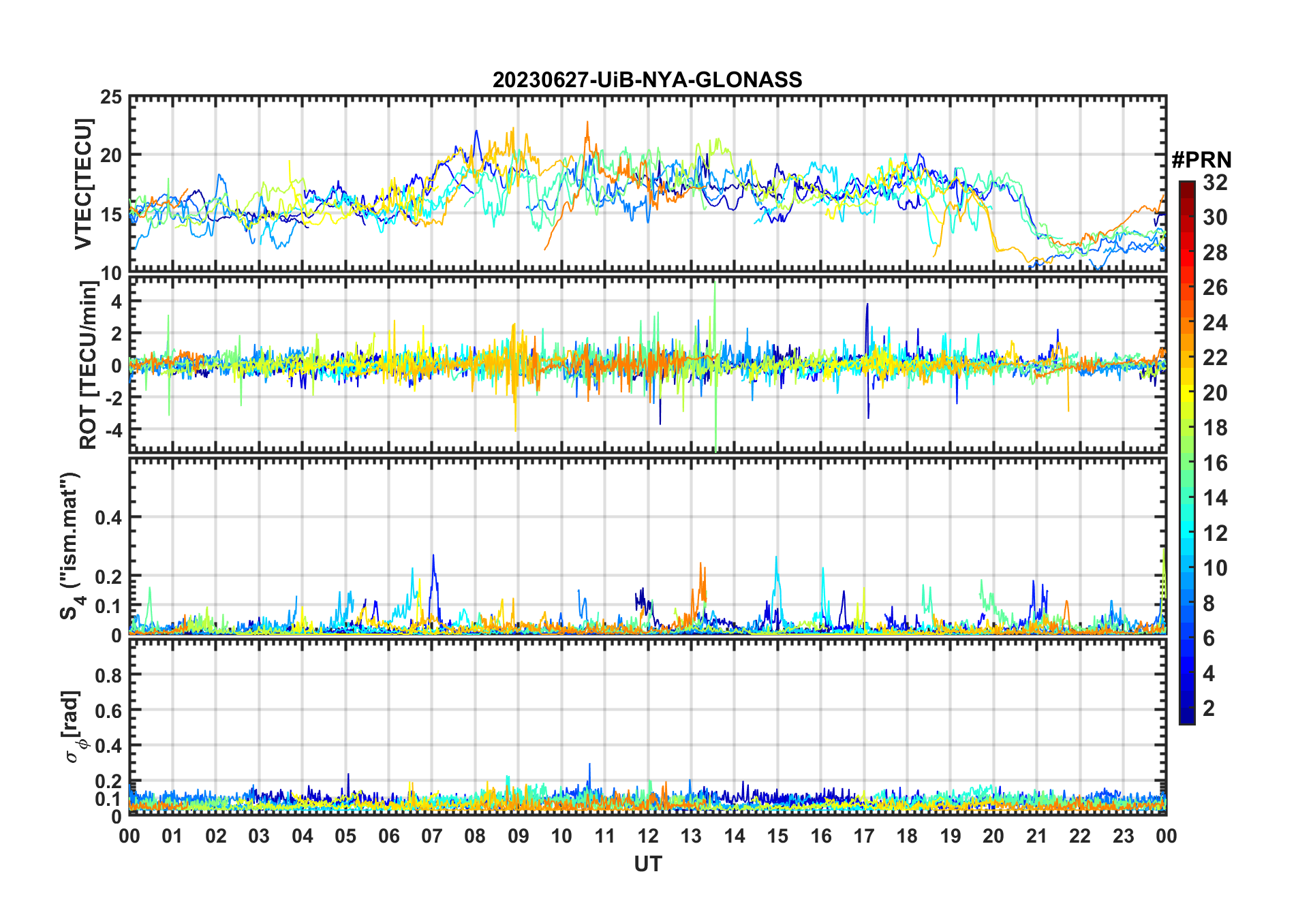Click the 0.8 tick label on sigma phi axis
This screenshot has height=906, width=1296.
(x=108, y=675)
